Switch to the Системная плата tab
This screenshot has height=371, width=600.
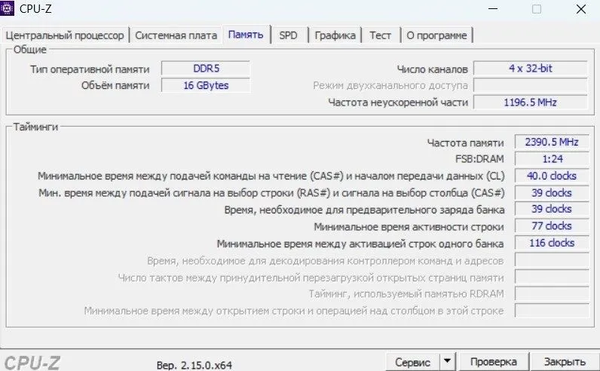pyautogui.click(x=176, y=35)
